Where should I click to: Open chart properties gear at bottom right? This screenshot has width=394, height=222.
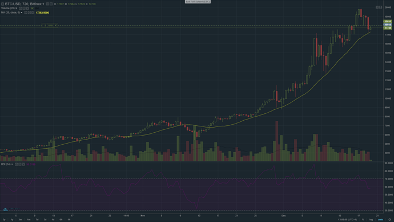(390, 220)
